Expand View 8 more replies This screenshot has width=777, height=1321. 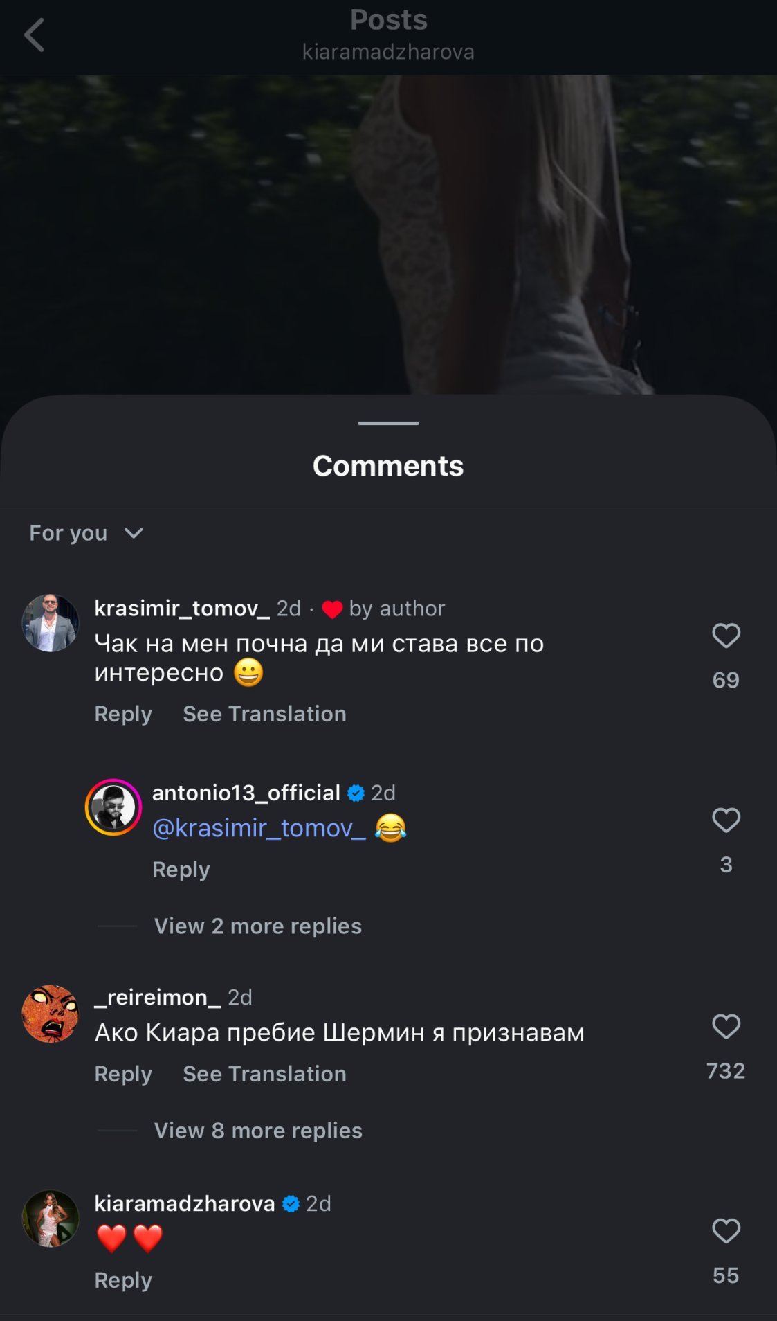click(x=258, y=1131)
